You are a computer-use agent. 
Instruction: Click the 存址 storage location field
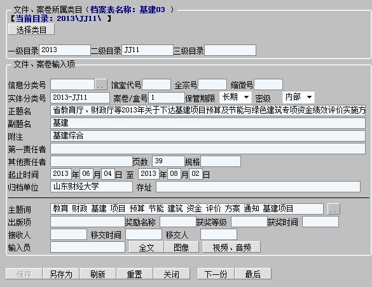(x=258, y=187)
